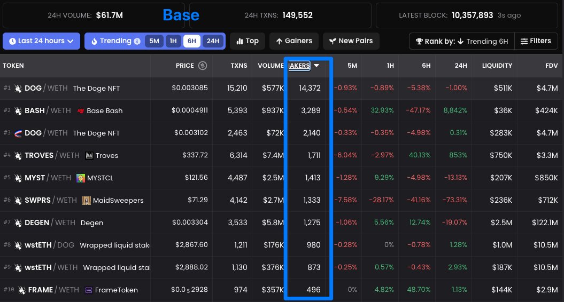This screenshot has width=564, height=302.
Task: Click the TOKEN column header
Action: point(13,66)
